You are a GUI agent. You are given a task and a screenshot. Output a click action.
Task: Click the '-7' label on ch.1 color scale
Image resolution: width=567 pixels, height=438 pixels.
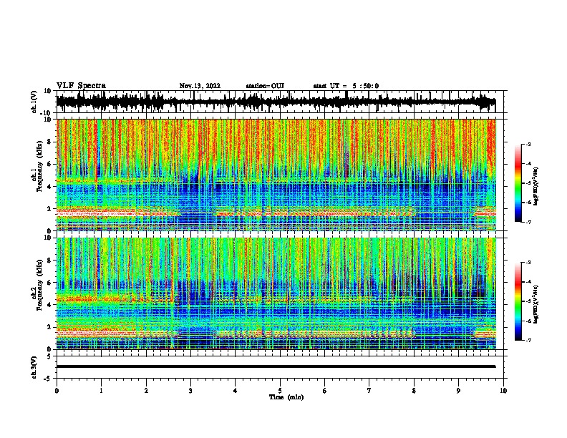coord(528,222)
